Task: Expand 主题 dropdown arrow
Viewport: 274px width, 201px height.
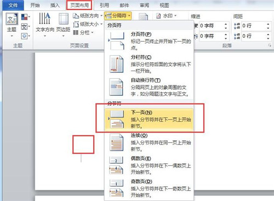Action: click(x=12, y=36)
